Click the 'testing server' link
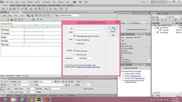 pos(140,78)
